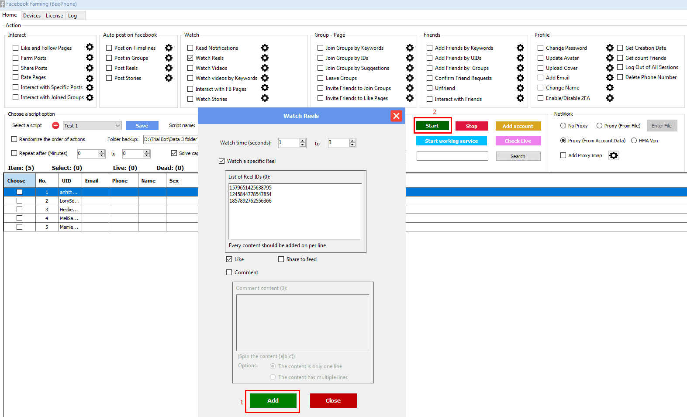687x417 pixels.
Task: Select checkbox for account row LorySd...
Action: click(19, 200)
